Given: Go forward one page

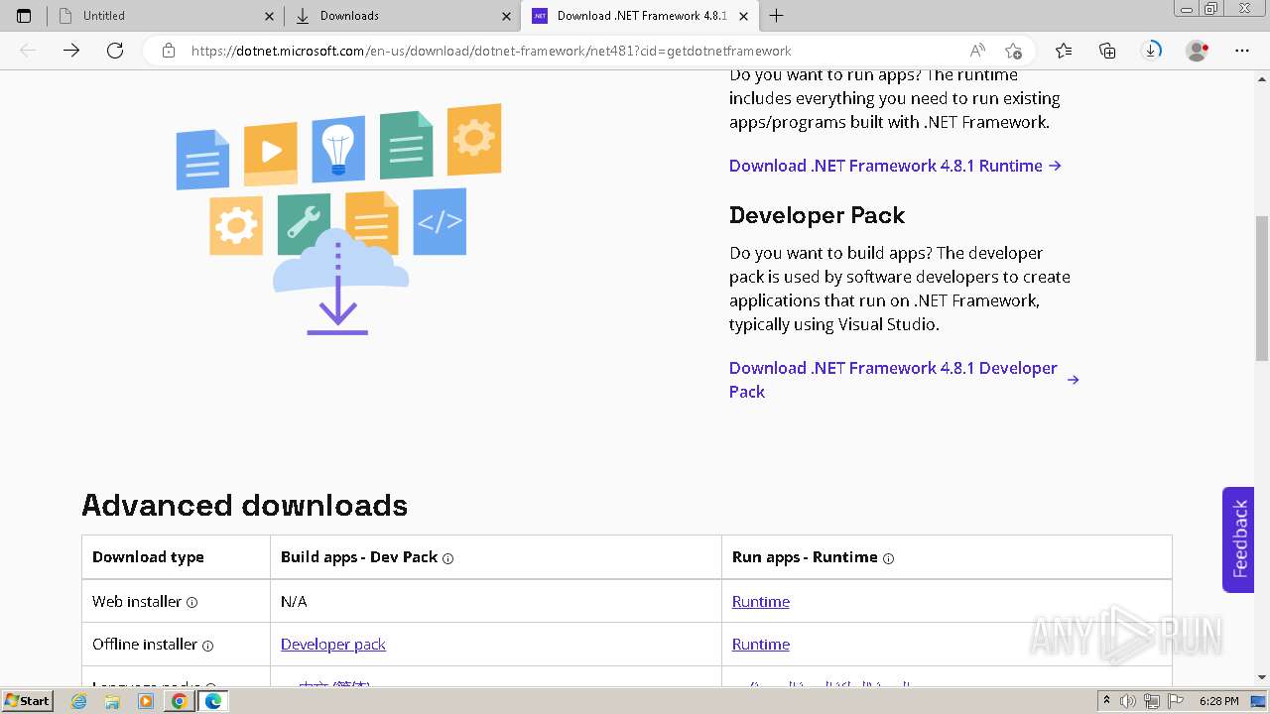Looking at the screenshot, I should click(x=71, y=51).
